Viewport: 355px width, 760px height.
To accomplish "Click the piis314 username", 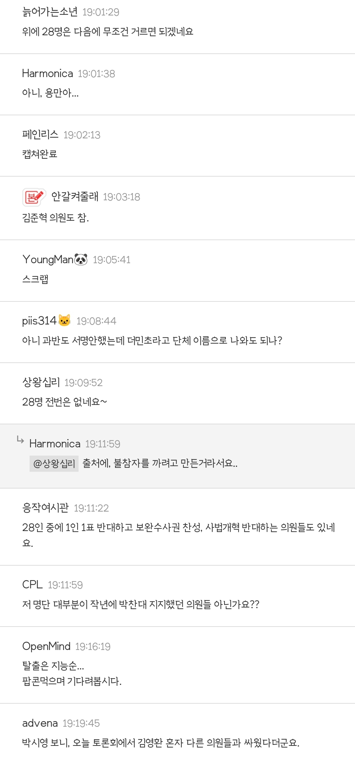I will click(x=39, y=321).
